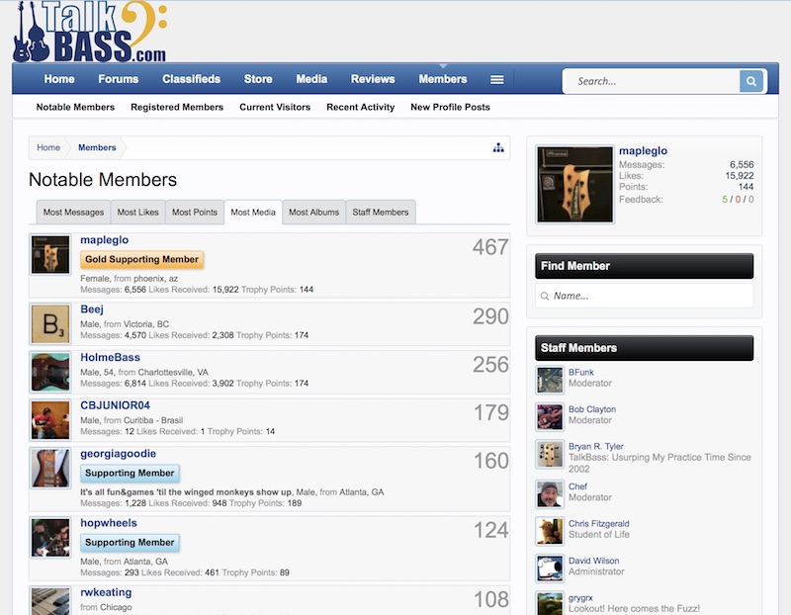Screen dimensions: 791x615
Task: Open Beej's profile name link
Action: pos(92,309)
